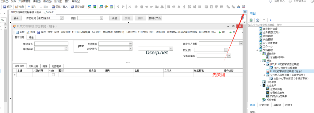
Task: Click the undo arrow icon in toolbar
Action: (118, 7)
